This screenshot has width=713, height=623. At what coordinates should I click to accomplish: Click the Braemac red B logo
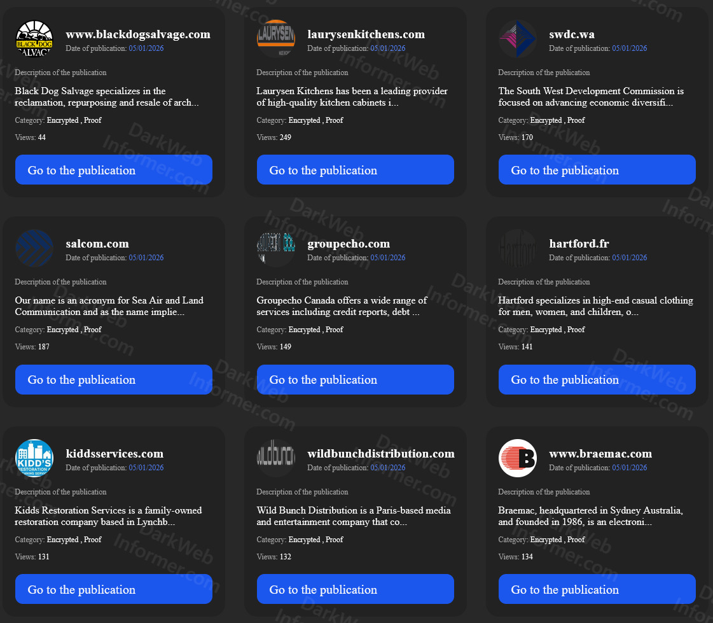click(x=517, y=458)
